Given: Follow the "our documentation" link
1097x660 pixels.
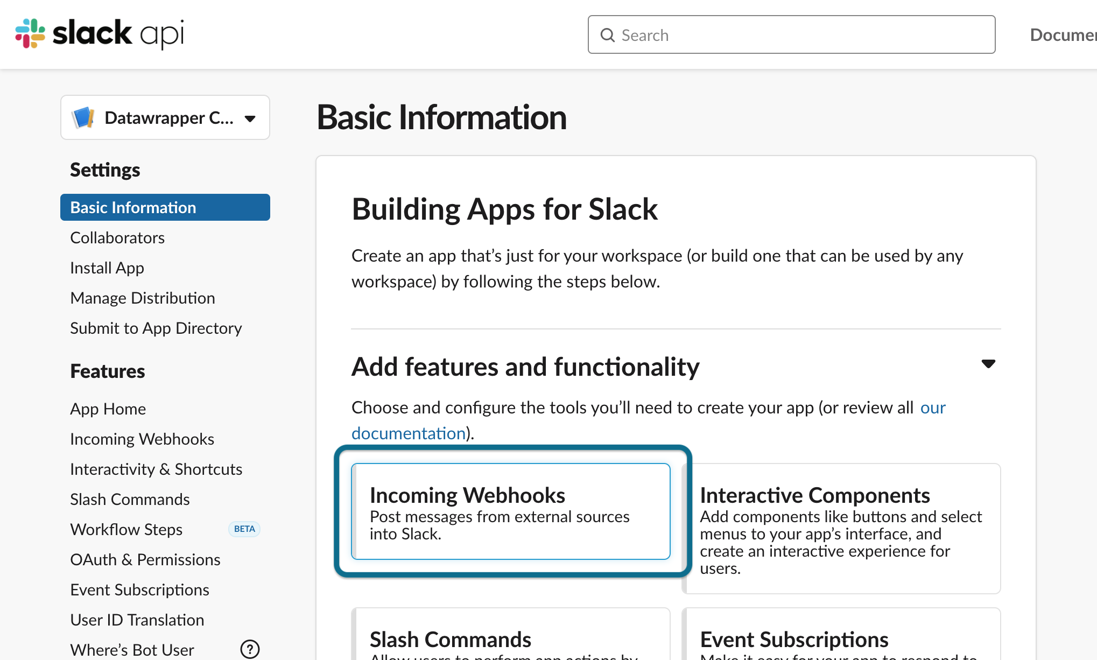Looking at the screenshot, I should pos(409,433).
